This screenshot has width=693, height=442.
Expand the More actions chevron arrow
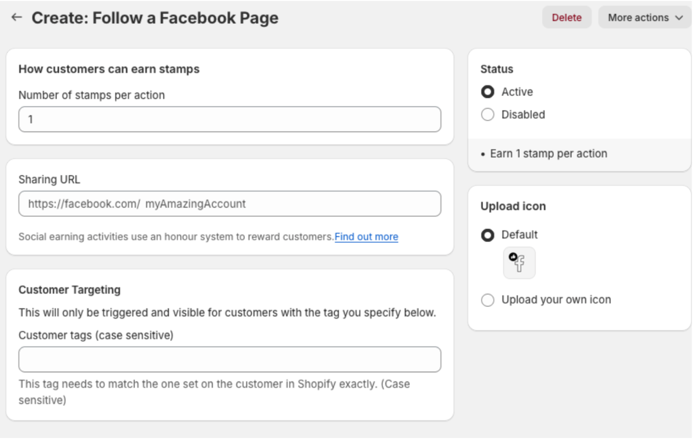(679, 18)
